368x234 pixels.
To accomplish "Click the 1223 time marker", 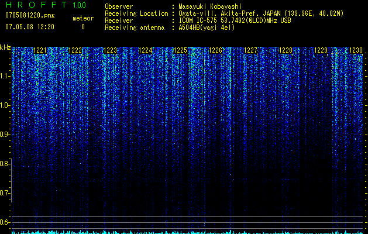I will pos(111,50).
